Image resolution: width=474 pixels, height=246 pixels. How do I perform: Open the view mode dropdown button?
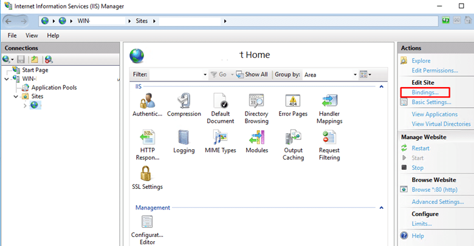click(x=365, y=74)
